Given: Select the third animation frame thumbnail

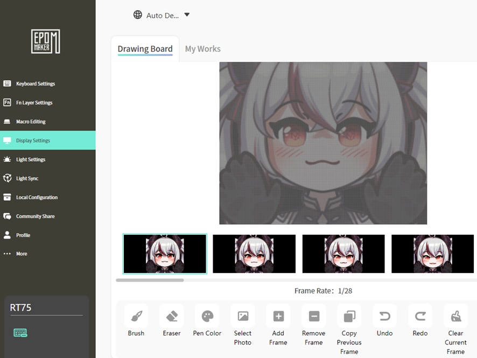Looking at the screenshot, I should pos(343,254).
